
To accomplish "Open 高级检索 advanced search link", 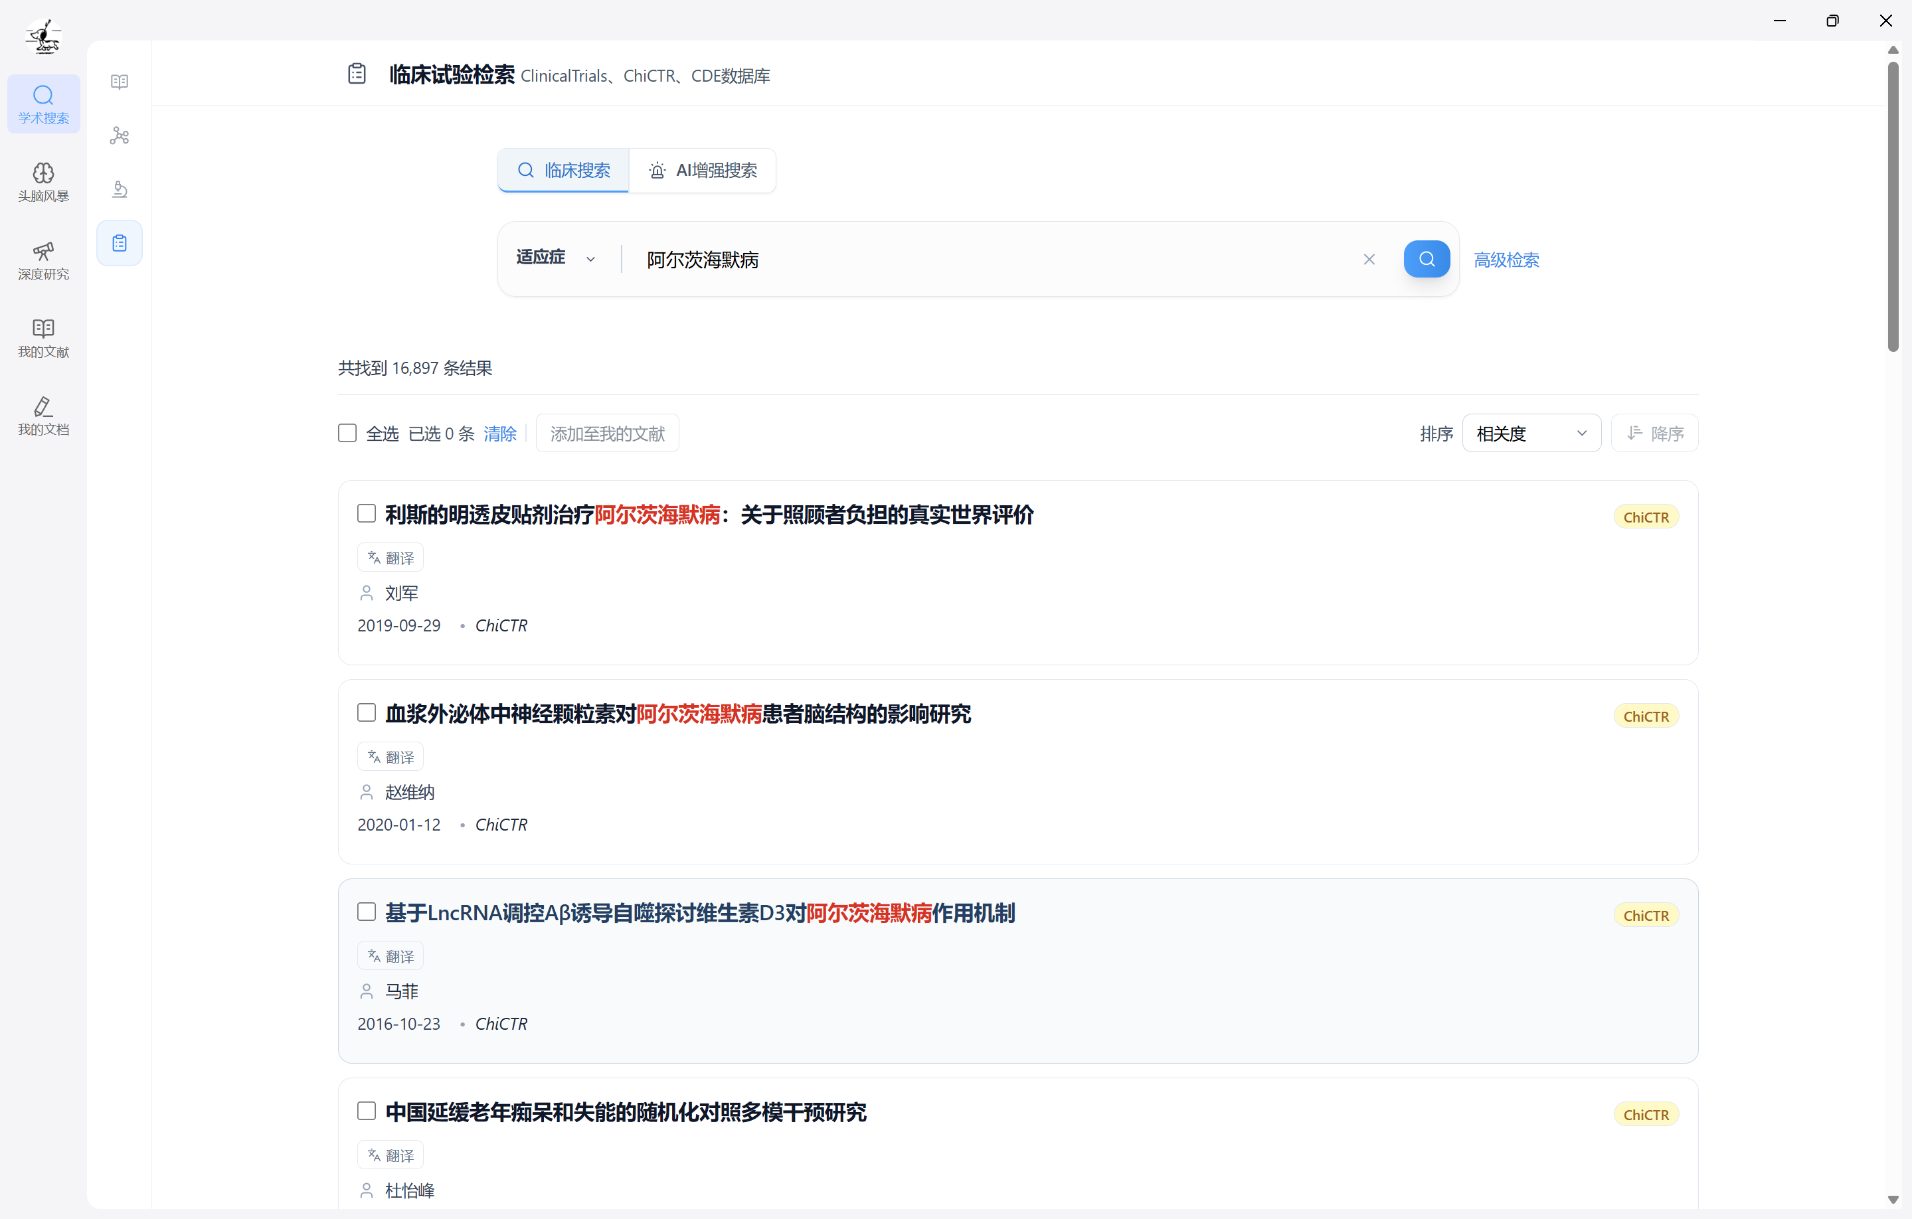I will [1506, 260].
